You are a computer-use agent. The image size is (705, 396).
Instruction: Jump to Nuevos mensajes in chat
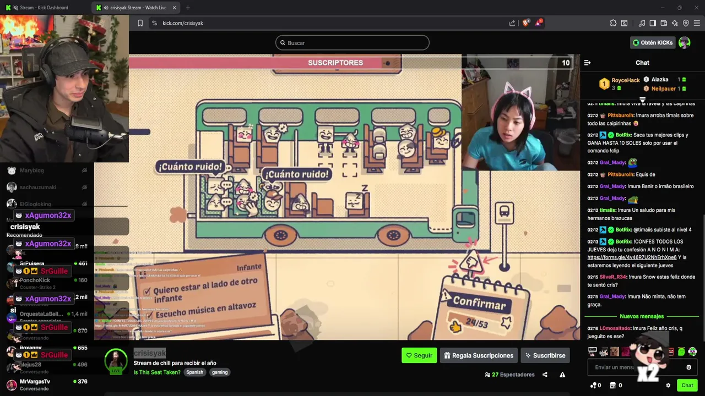(x=642, y=316)
